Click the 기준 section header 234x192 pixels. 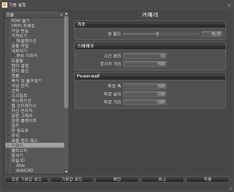(150, 24)
